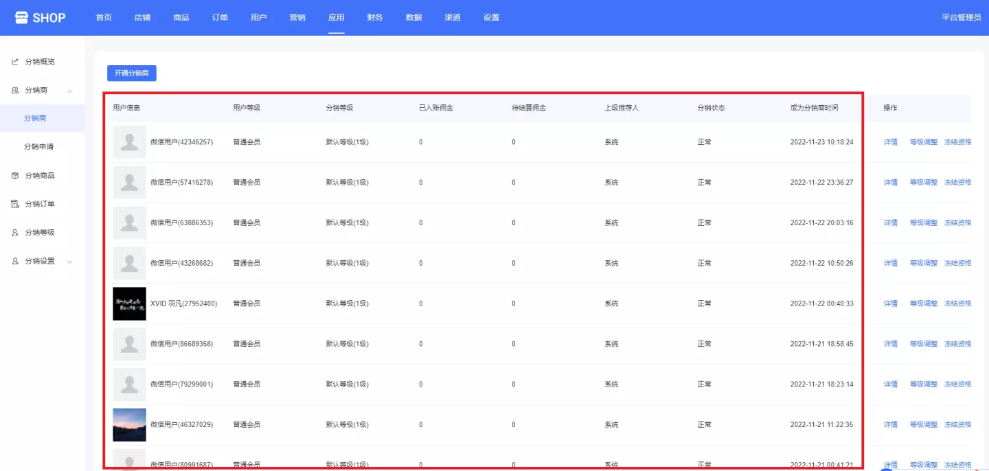This screenshot has width=989, height=471.
Task: Click avatar of user 42346257
Action: coord(129,142)
